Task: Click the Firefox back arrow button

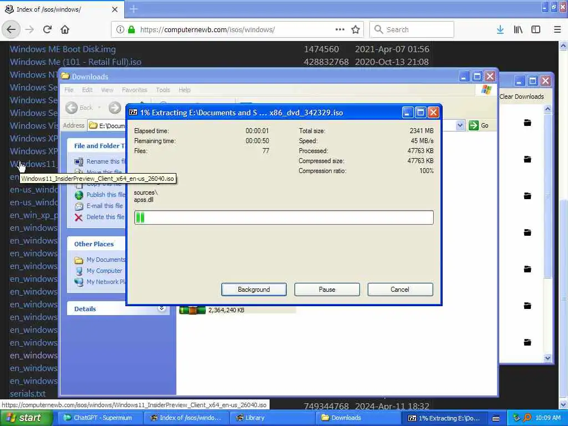Action: click(x=11, y=30)
